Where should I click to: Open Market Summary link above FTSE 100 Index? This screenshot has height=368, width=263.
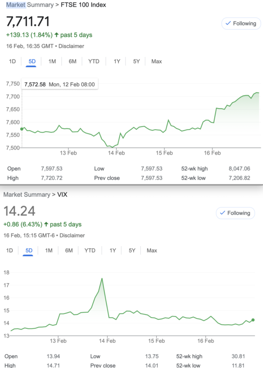point(30,5)
